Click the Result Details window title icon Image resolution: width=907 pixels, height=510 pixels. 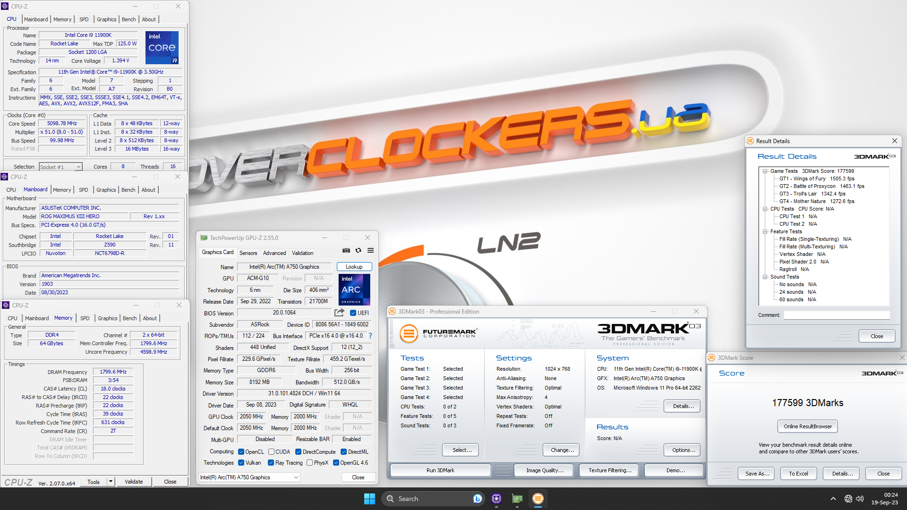750,141
